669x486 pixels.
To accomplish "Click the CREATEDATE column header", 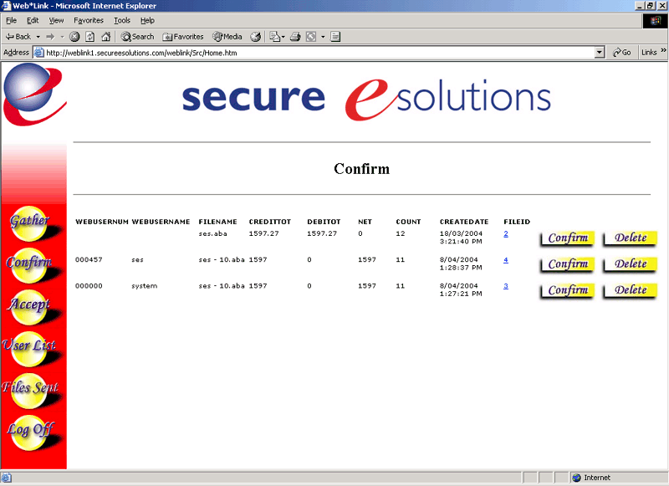I will pos(464,222).
